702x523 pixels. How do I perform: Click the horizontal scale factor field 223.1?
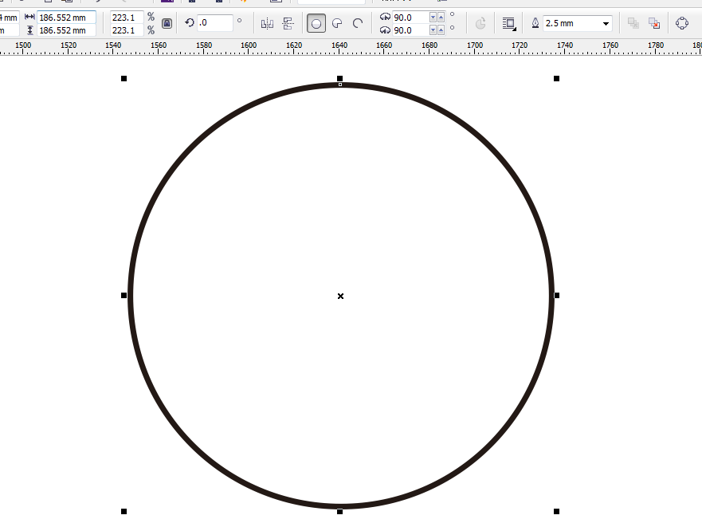(x=127, y=18)
